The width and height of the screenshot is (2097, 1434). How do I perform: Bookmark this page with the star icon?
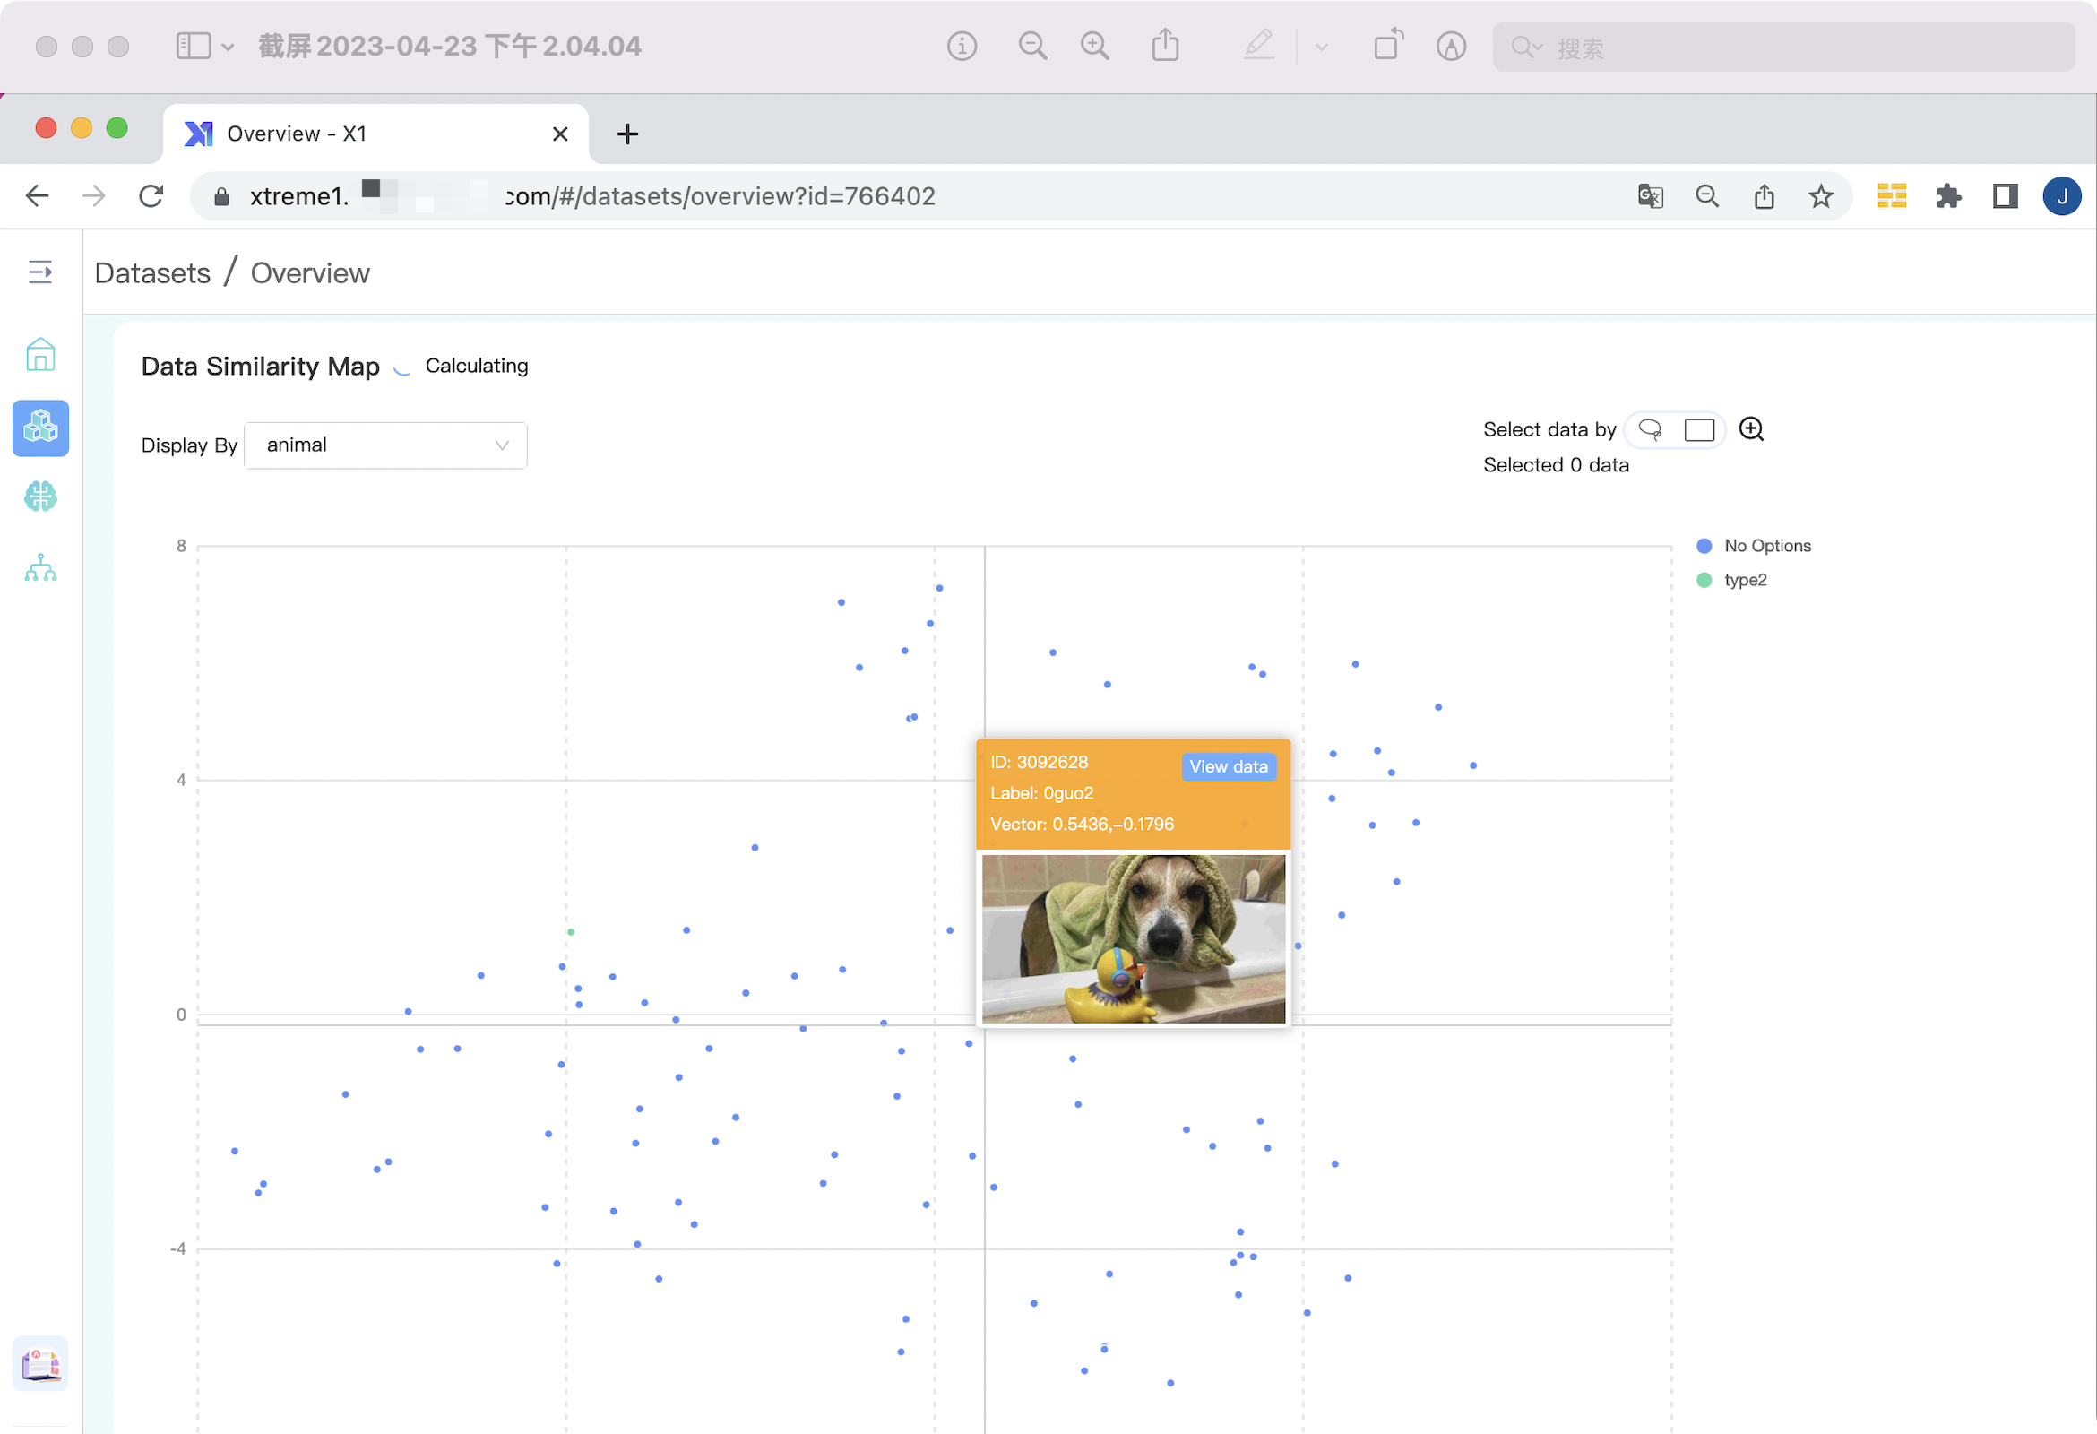coord(1820,196)
